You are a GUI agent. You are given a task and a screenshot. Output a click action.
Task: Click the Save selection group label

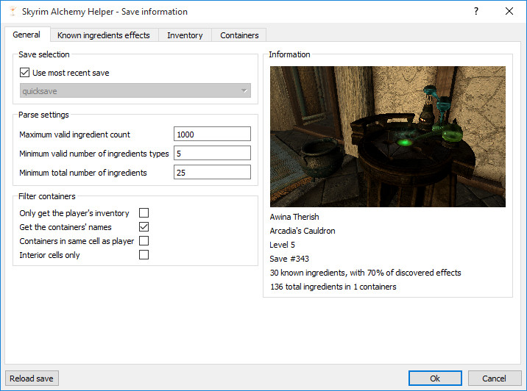click(x=44, y=54)
